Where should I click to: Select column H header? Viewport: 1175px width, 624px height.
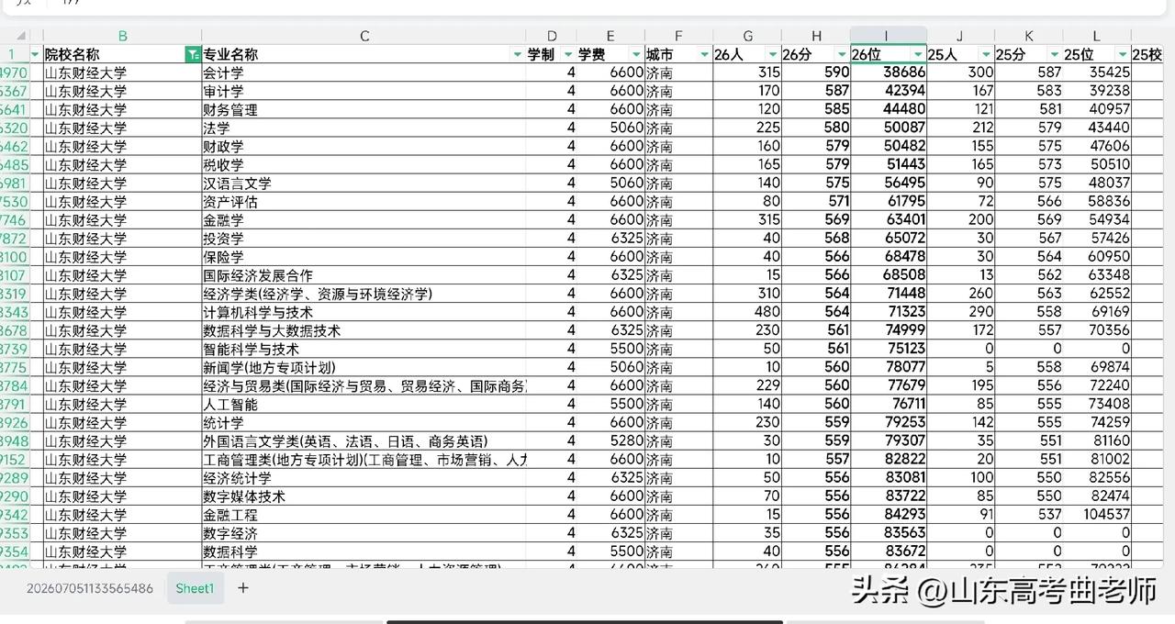(816, 37)
